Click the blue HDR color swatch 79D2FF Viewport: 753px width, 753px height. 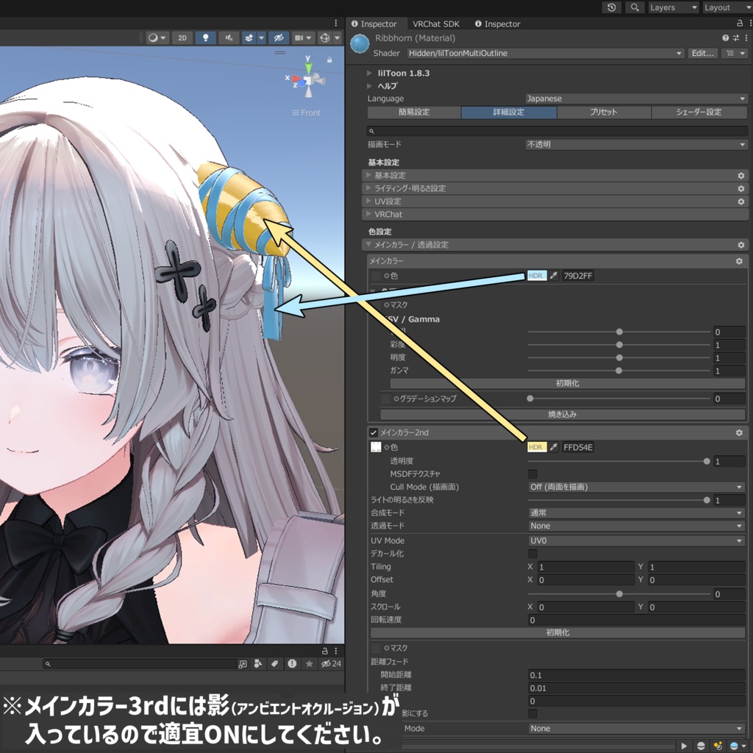point(537,276)
